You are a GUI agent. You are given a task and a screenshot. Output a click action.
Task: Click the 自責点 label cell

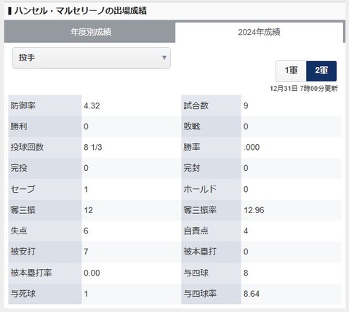pos(211,231)
